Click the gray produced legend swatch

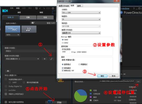click(x=91, y=100)
